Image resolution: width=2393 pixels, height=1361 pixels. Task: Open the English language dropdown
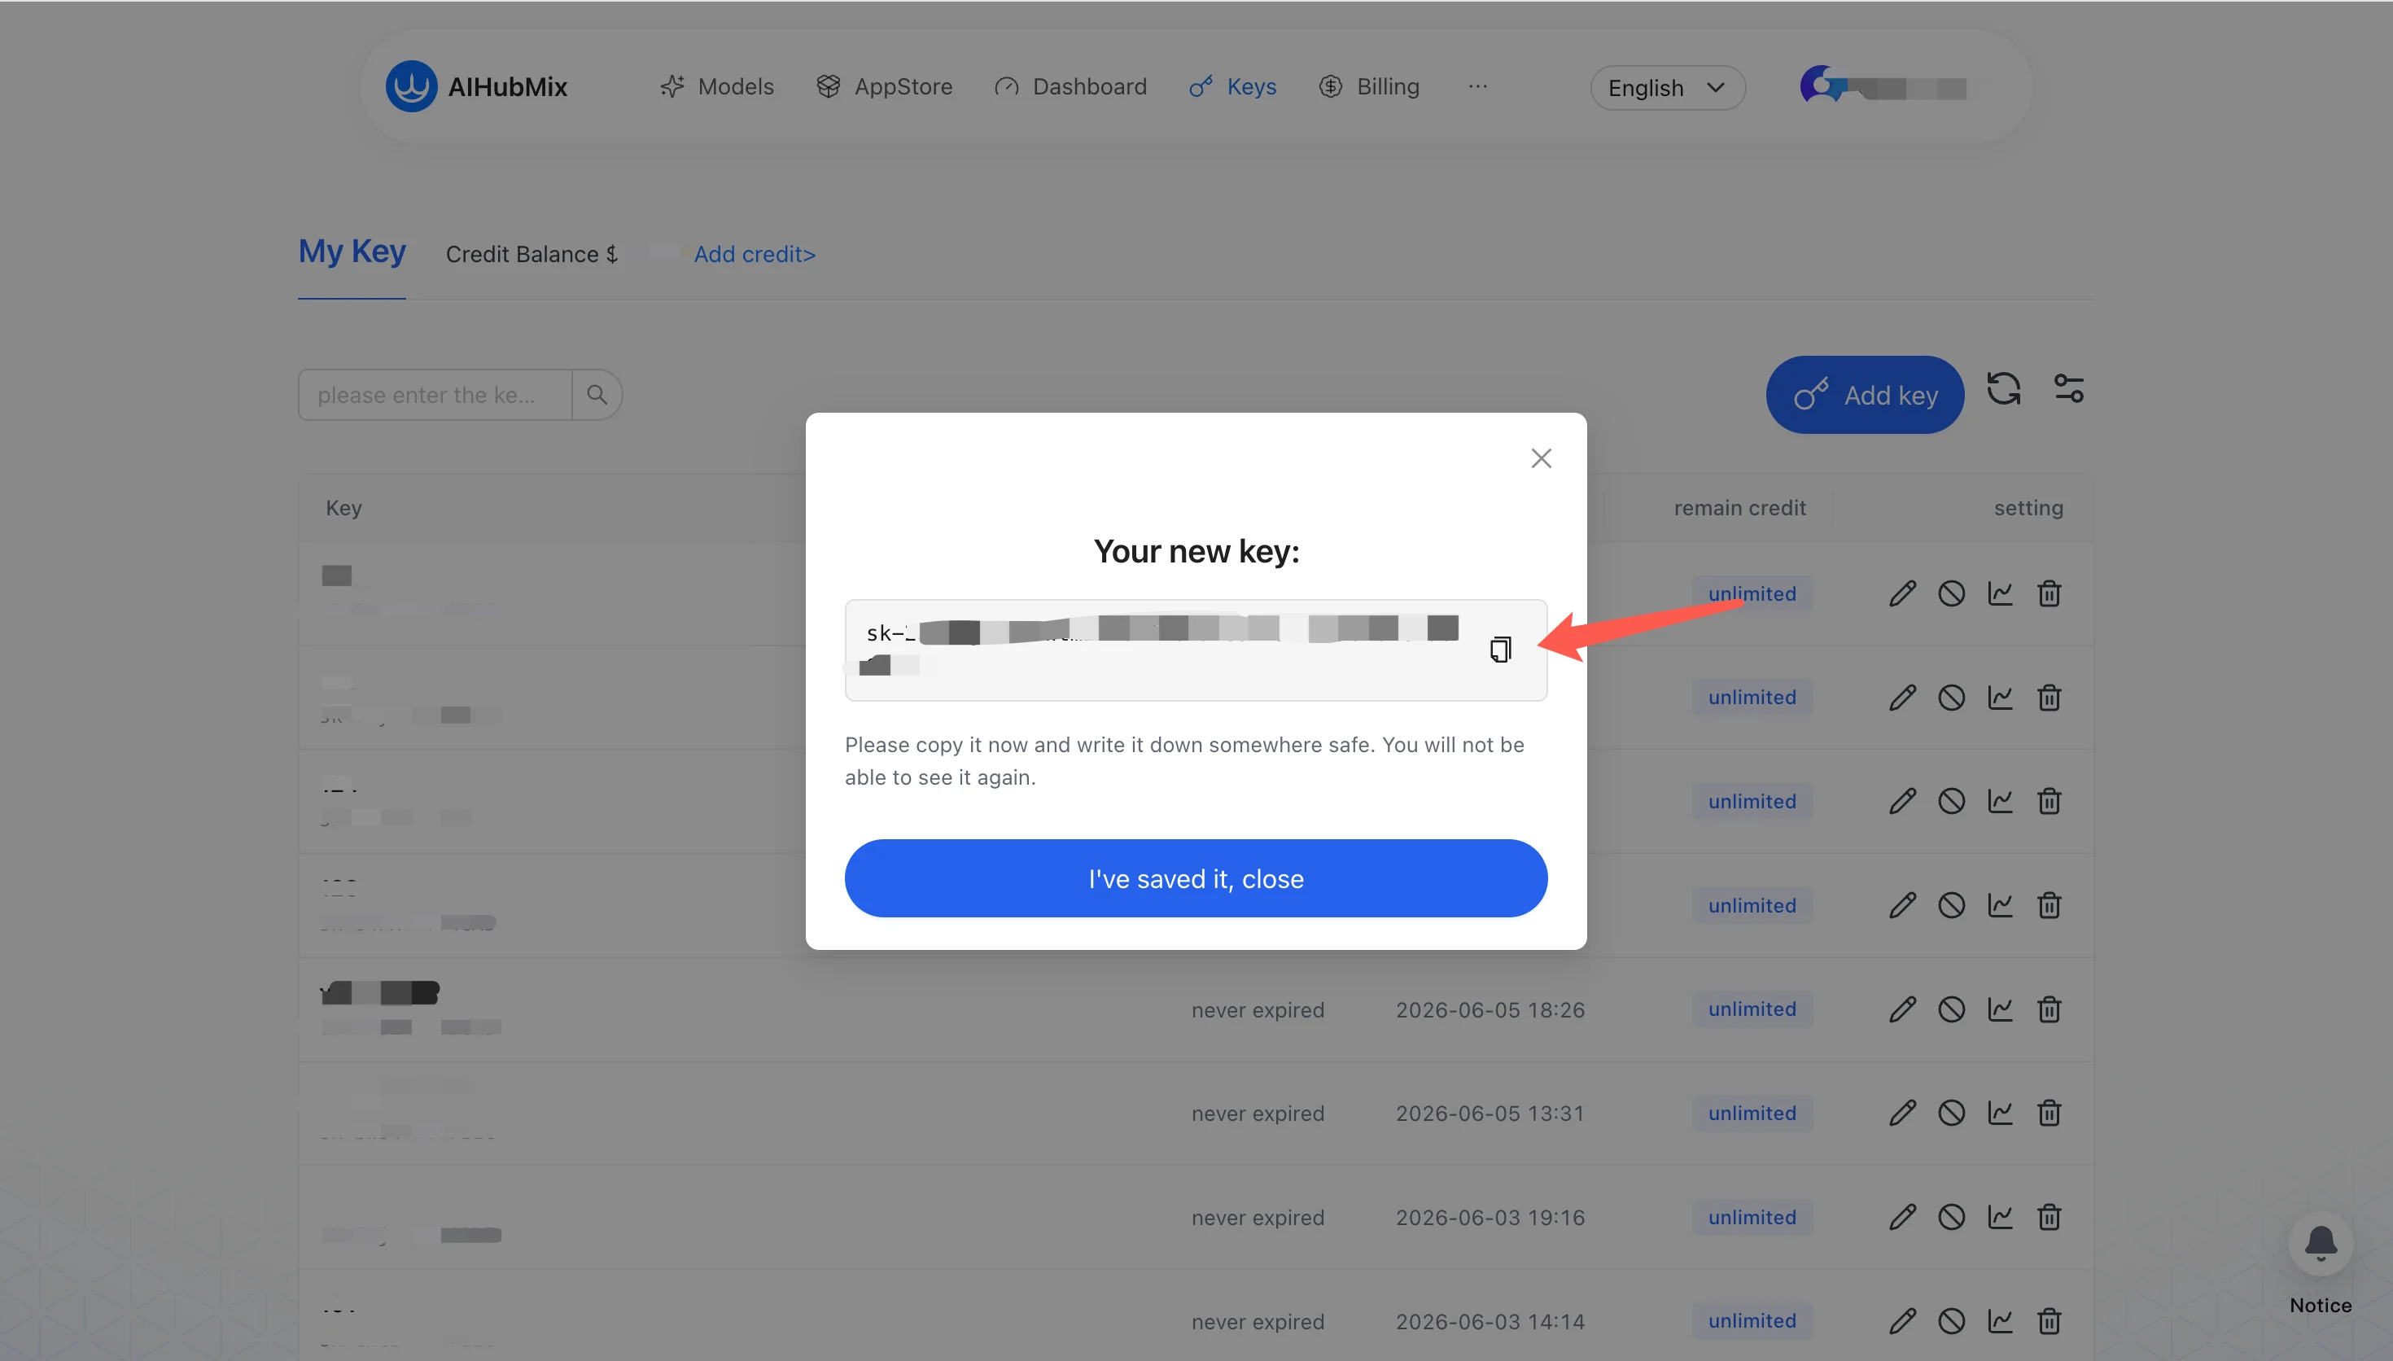click(1668, 88)
